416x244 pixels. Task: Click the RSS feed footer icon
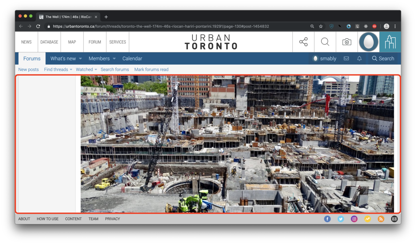(381, 219)
